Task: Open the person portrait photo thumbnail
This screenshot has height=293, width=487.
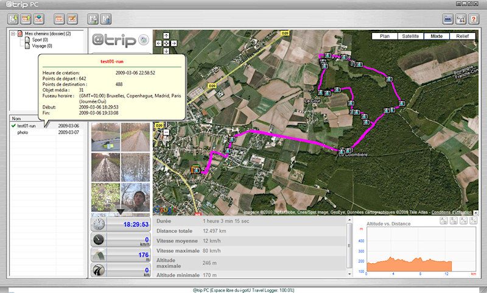Action: click(135, 197)
